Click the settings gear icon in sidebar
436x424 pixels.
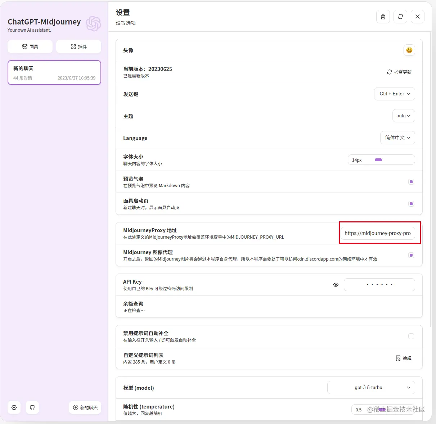(14, 407)
